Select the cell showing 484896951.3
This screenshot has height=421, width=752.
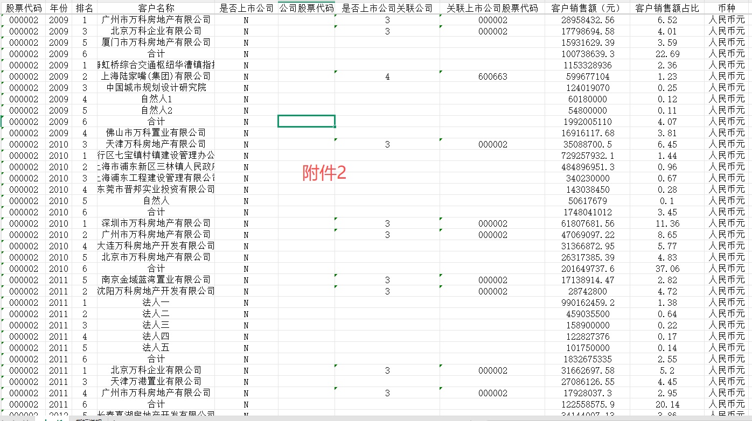point(587,167)
